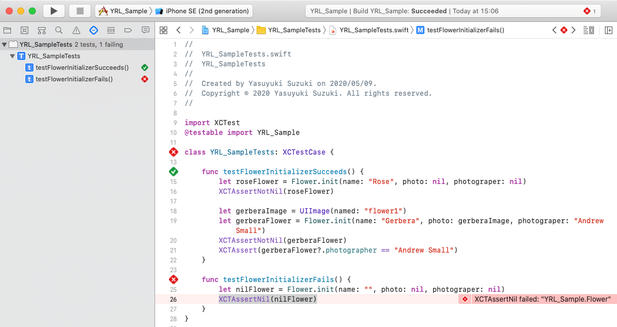Close the Xcode window
The image size is (617, 327).
tap(9, 11)
